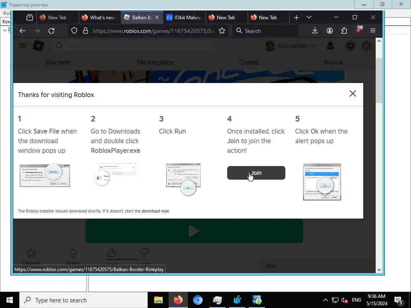Screen dimensions: 411x308
Task: Open Firefox account icon
Action: [x=330, y=30]
